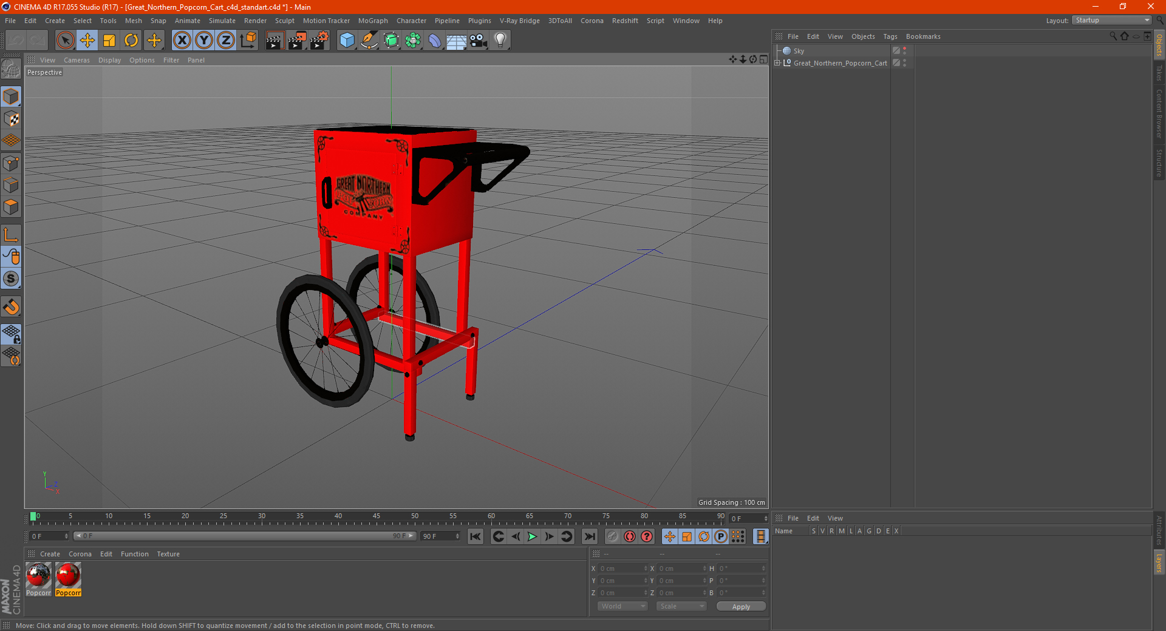The image size is (1166, 631).
Task: Select the Live Selection tool
Action: (x=65, y=41)
